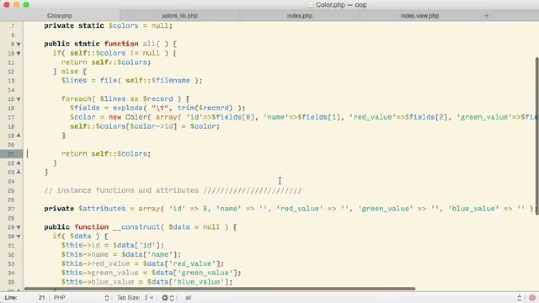Click "$this->name = $data['name'];" line
539x303 pixels.
click(121, 255)
